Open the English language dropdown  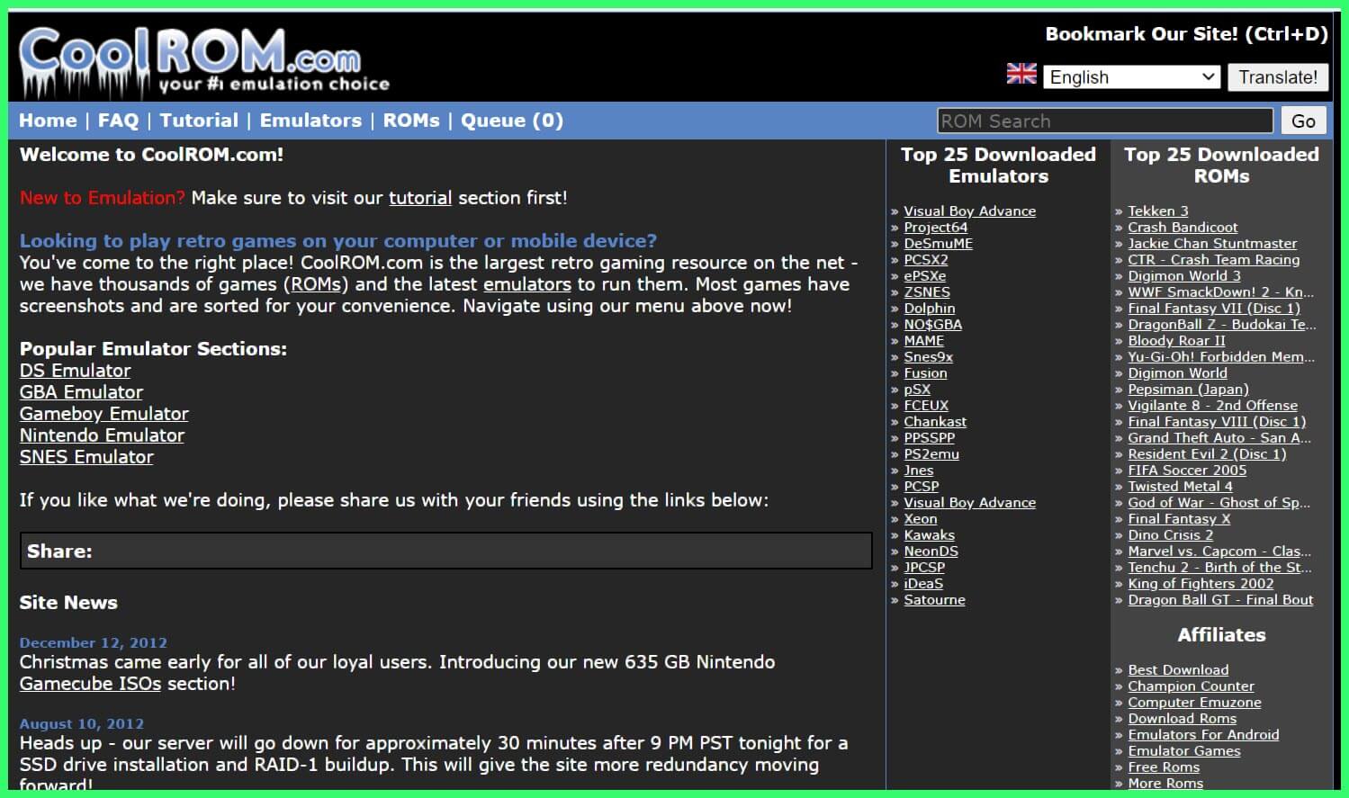(1132, 77)
